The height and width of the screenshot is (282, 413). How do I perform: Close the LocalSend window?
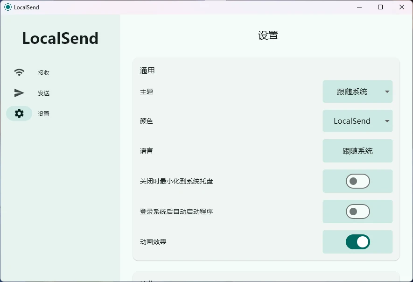click(x=402, y=7)
